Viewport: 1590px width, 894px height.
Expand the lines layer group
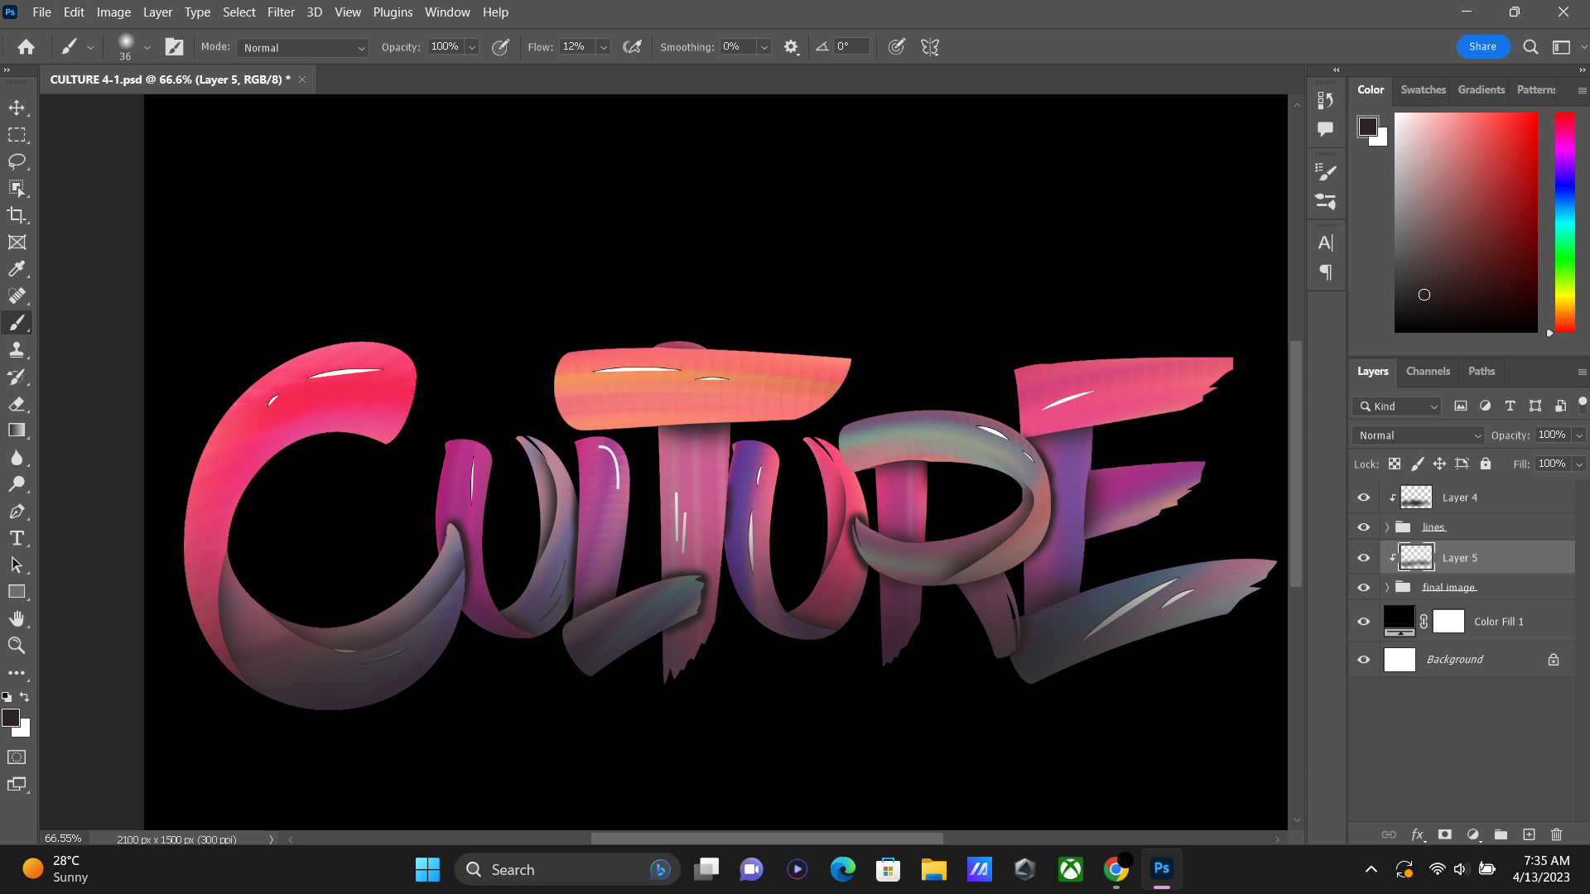tap(1387, 527)
